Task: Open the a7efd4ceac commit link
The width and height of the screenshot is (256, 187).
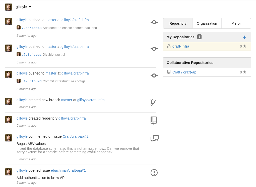Action: click(x=32, y=55)
